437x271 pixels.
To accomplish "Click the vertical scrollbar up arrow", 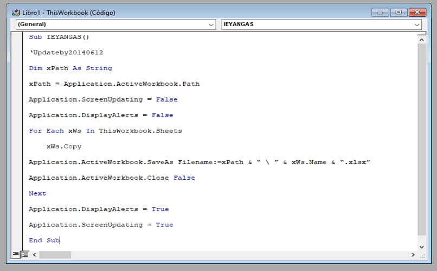I will (x=421, y=40).
